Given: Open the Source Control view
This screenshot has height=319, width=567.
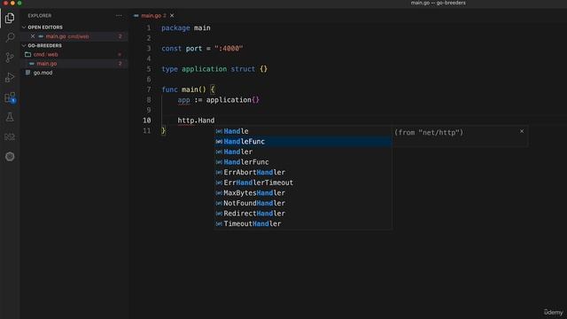Looking at the screenshot, I should coord(10,57).
